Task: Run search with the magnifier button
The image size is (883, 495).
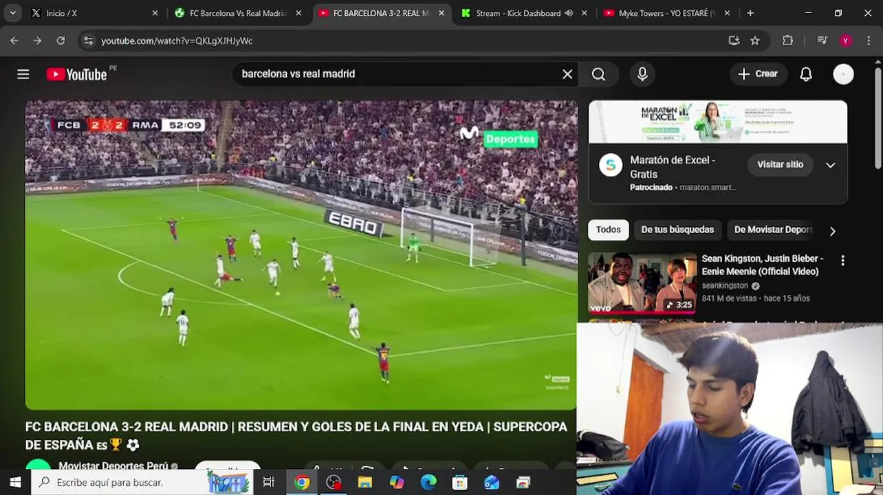Action: tap(598, 74)
